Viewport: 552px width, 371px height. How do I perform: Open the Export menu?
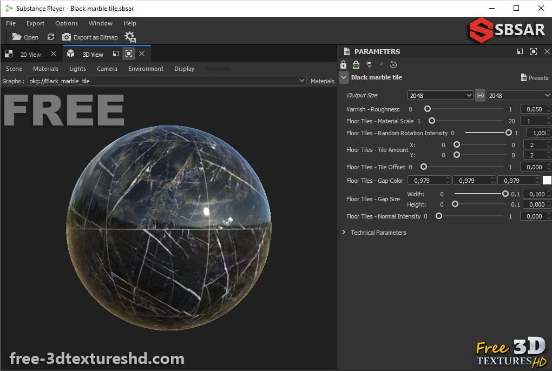point(35,23)
